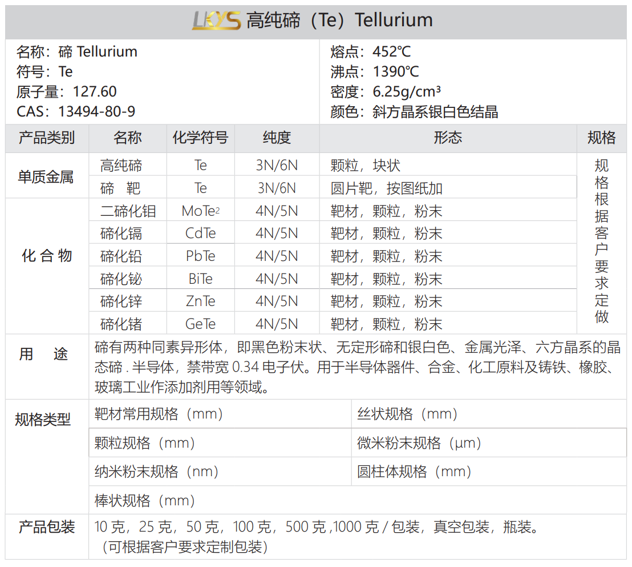This screenshot has width=632, height=567.
Task: Click the 微米粉末规格（μm）cell
Action: coord(420,443)
